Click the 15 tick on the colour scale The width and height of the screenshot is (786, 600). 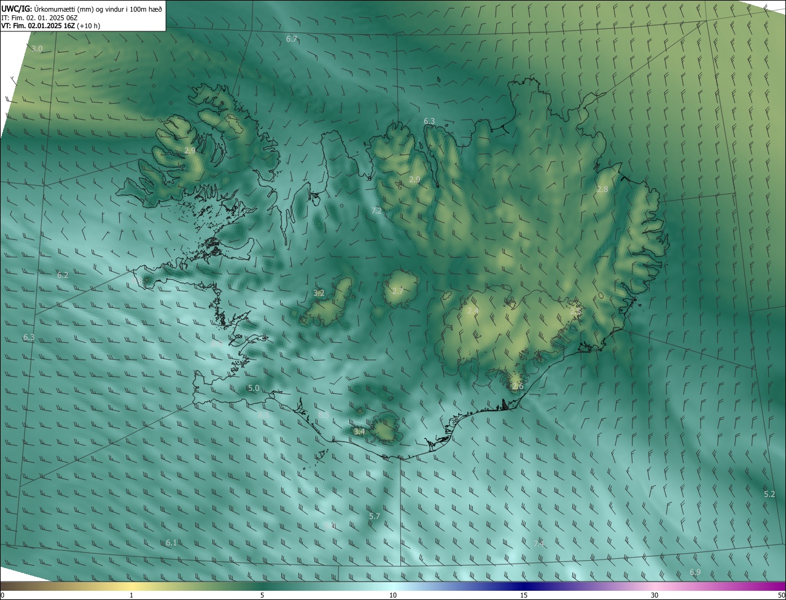(x=524, y=595)
